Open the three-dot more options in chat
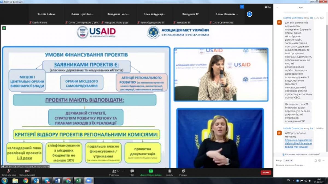Viewport: 328px width, 184px height. [324, 161]
